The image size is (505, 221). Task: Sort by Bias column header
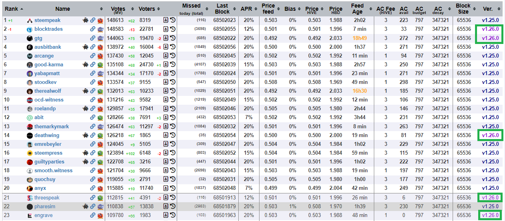coord(290,8)
